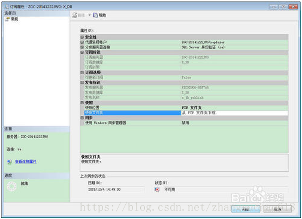Click the 常规 page icon
The height and width of the screenshot is (219, 302).
click(7, 19)
